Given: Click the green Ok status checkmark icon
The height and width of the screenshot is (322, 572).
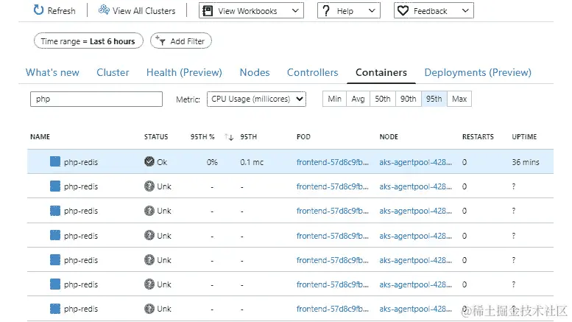Looking at the screenshot, I should click(x=149, y=161).
